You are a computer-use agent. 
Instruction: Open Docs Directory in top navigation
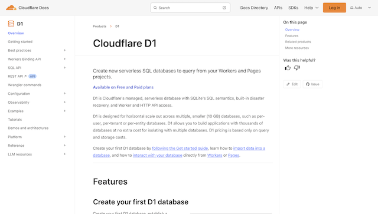(254, 8)
